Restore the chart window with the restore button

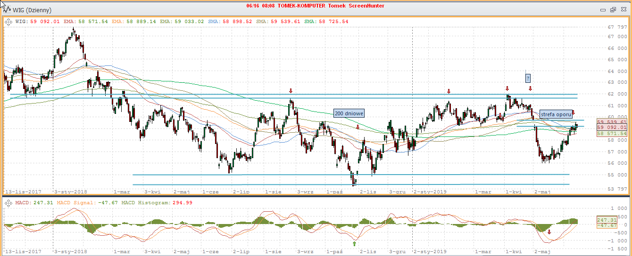click(613, 9)
